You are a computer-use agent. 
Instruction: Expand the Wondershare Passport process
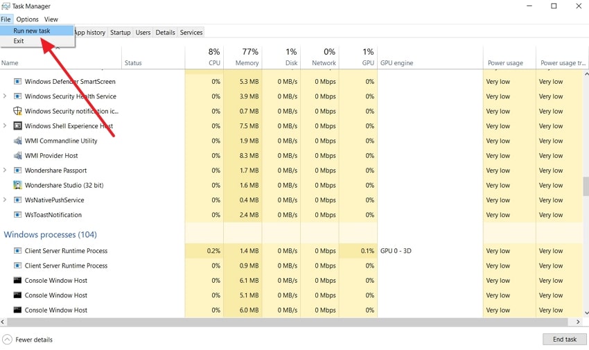point(6,170)
